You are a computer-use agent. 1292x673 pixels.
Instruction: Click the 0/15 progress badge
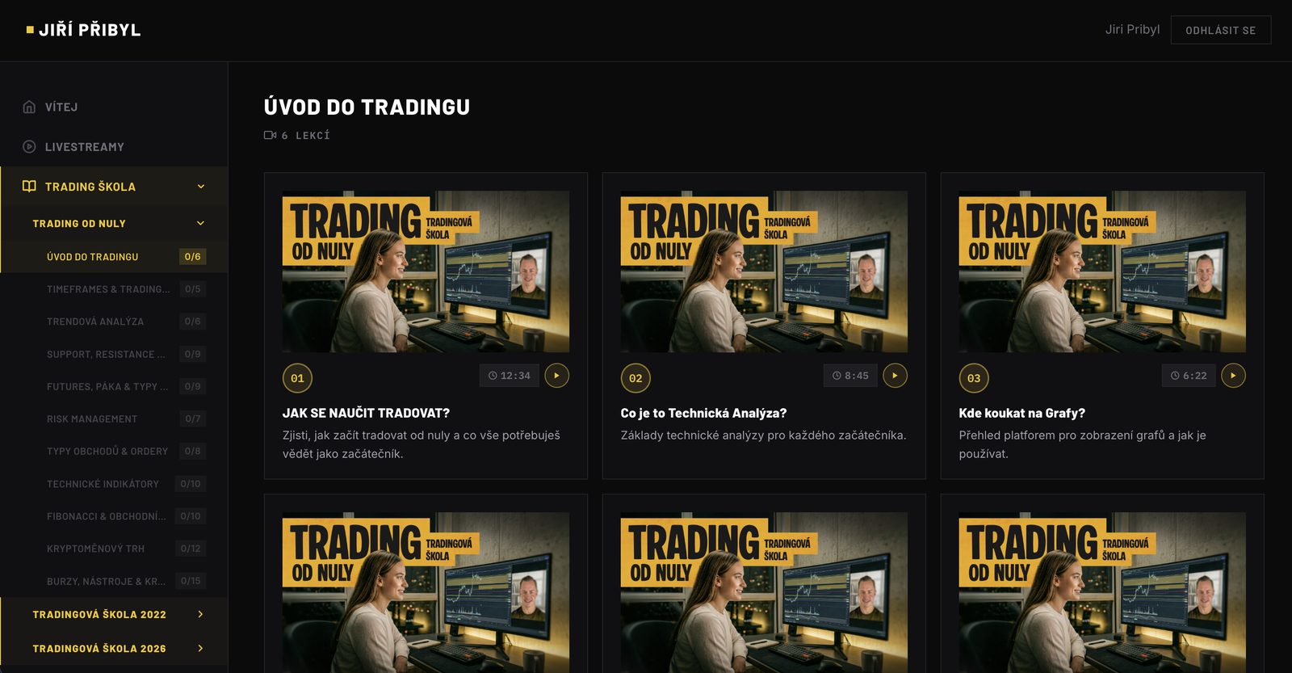tap(191, 581)
